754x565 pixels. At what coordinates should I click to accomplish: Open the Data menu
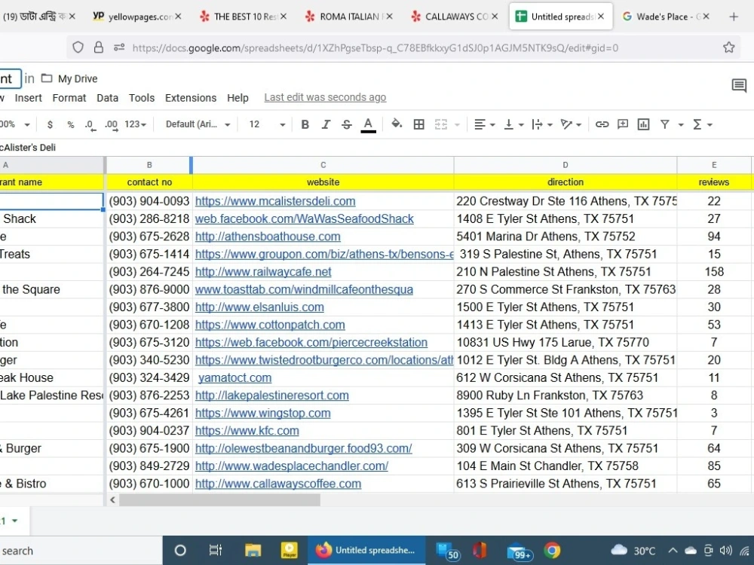point(107,98)
